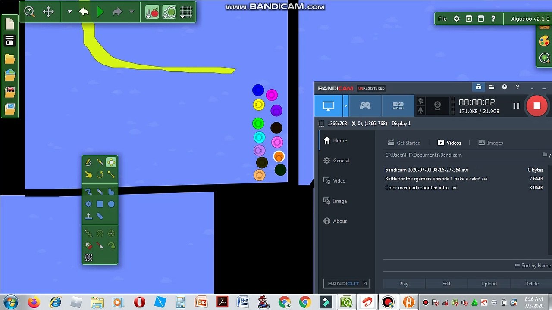Click Play button in Bandicam
The height and width of the screenshot is (310, 552).
pyautogui.click(x=404, y=284)
